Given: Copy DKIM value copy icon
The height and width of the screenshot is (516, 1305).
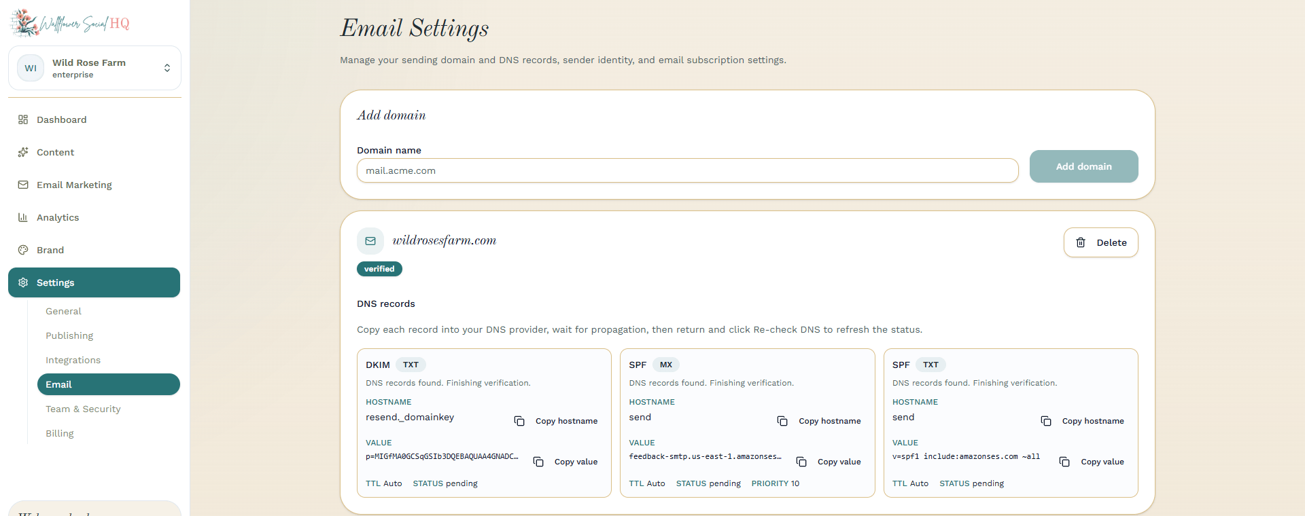Looking at the screenshot, I should (538, 462).
